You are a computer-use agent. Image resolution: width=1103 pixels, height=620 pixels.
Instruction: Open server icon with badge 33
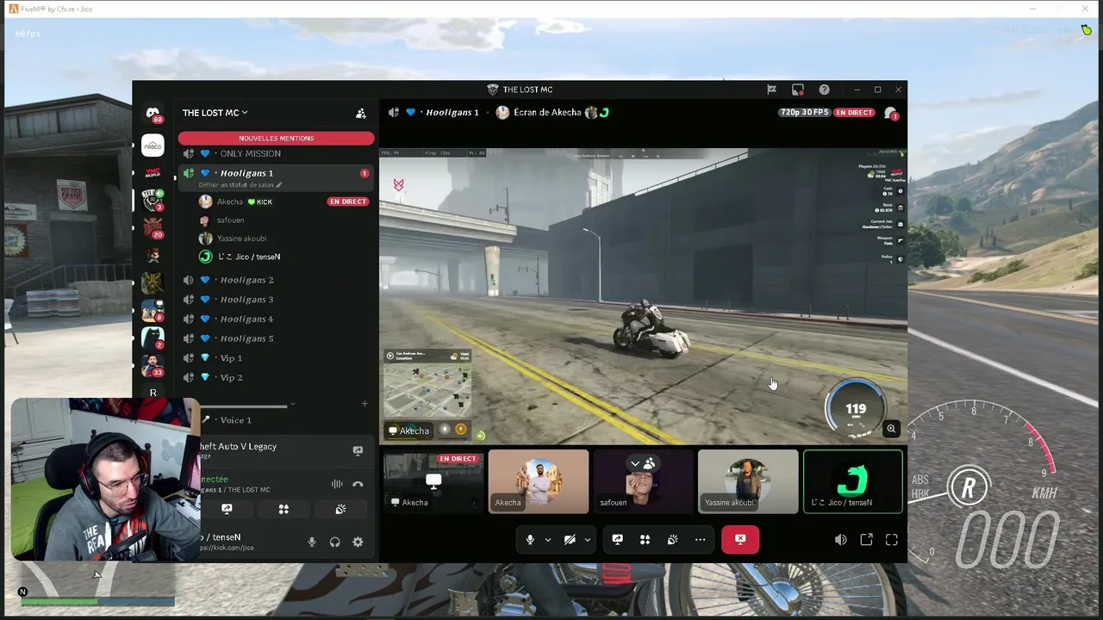(153, 366)
